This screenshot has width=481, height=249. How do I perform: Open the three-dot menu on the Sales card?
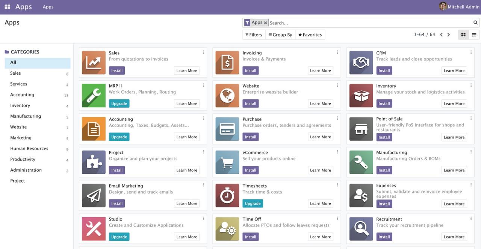point(204,52)
